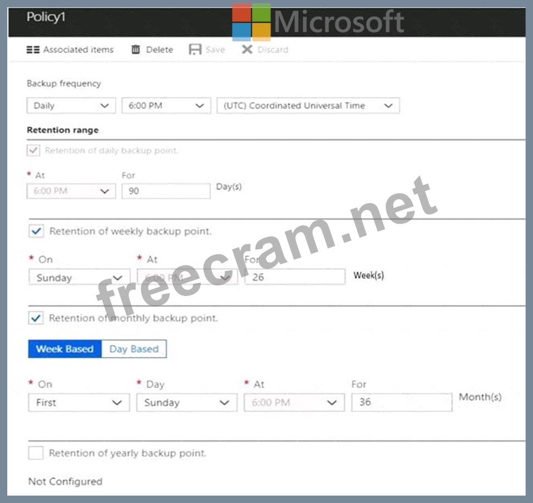The width and height of the screenshot is (533, 503).
Task: Open the monthly First week dropdown
Action: tap(78, 402)
